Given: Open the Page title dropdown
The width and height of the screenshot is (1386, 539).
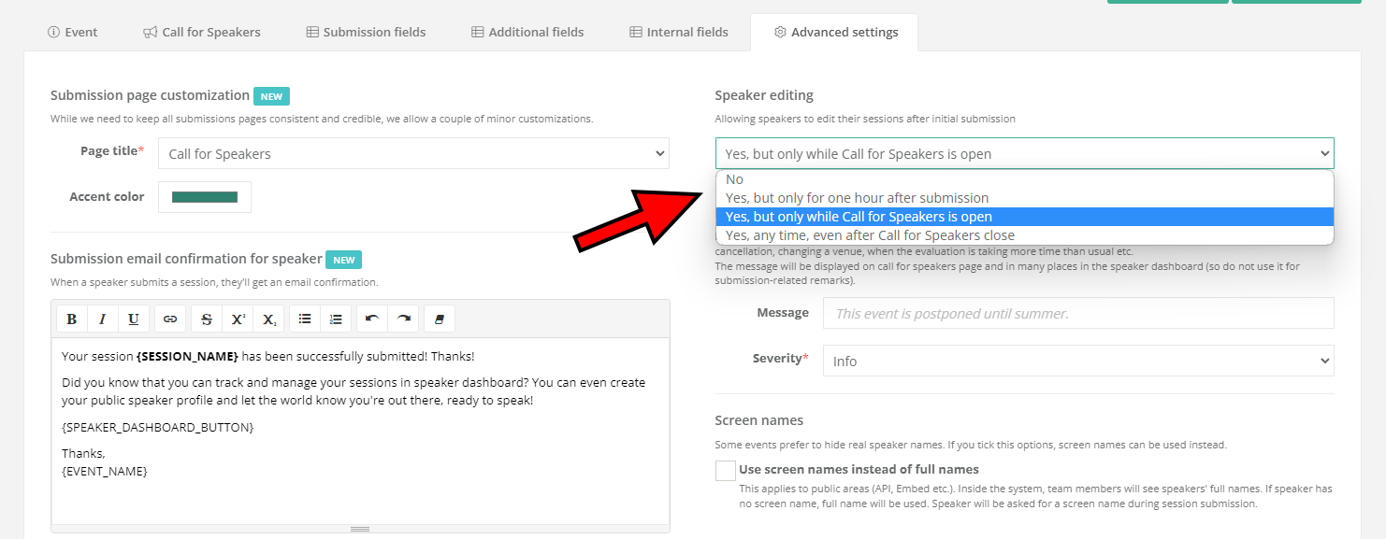Looking at the screenshot, I should pyautogui.click(x=413, y=154).
